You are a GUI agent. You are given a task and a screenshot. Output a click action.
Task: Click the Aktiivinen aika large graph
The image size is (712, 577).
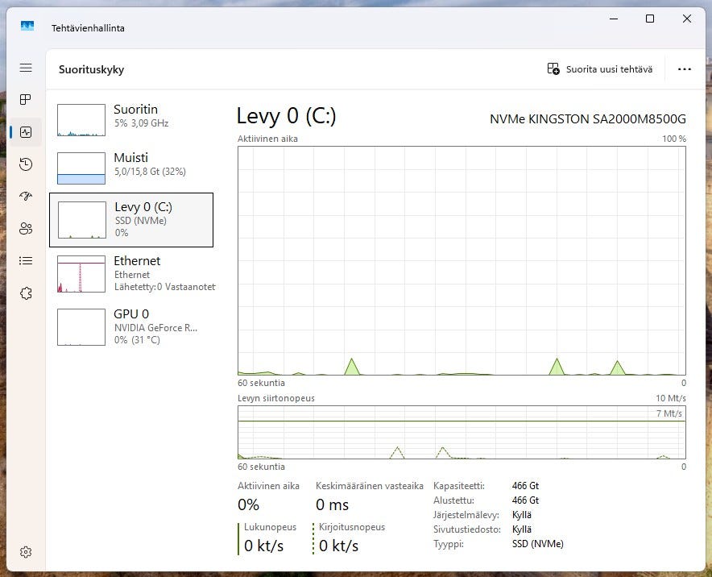click(462, 261)
